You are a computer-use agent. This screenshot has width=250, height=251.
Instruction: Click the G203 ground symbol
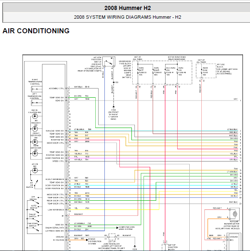click(135, 246)
